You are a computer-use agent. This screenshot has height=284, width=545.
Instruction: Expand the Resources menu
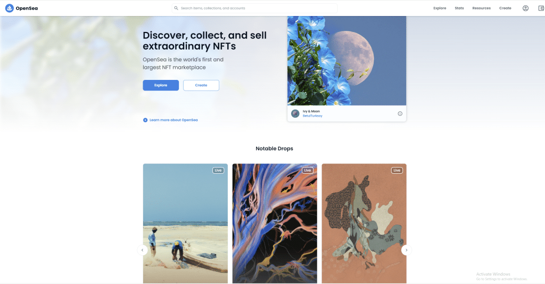(481, 8)
